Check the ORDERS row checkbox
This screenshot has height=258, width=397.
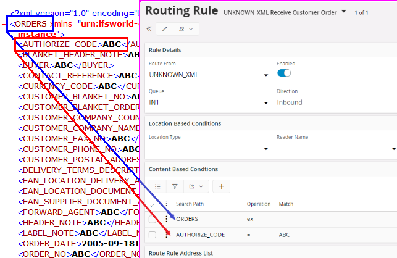pos(152,219)
